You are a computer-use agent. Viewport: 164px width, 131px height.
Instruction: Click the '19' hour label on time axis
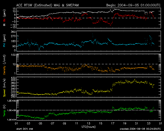click(x=125, y=123)
